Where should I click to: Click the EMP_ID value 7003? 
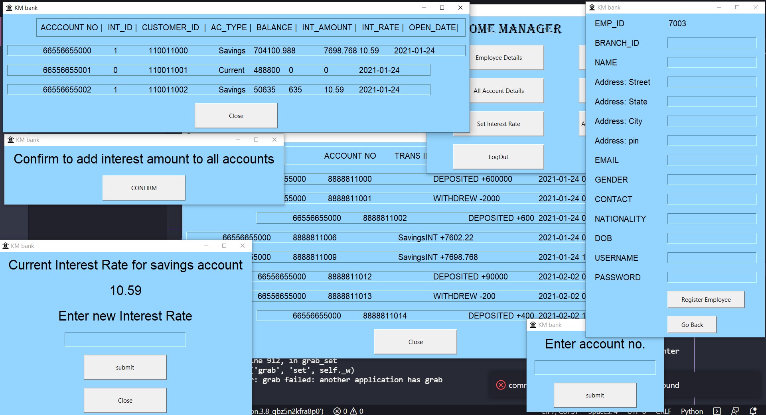(677, 24)
